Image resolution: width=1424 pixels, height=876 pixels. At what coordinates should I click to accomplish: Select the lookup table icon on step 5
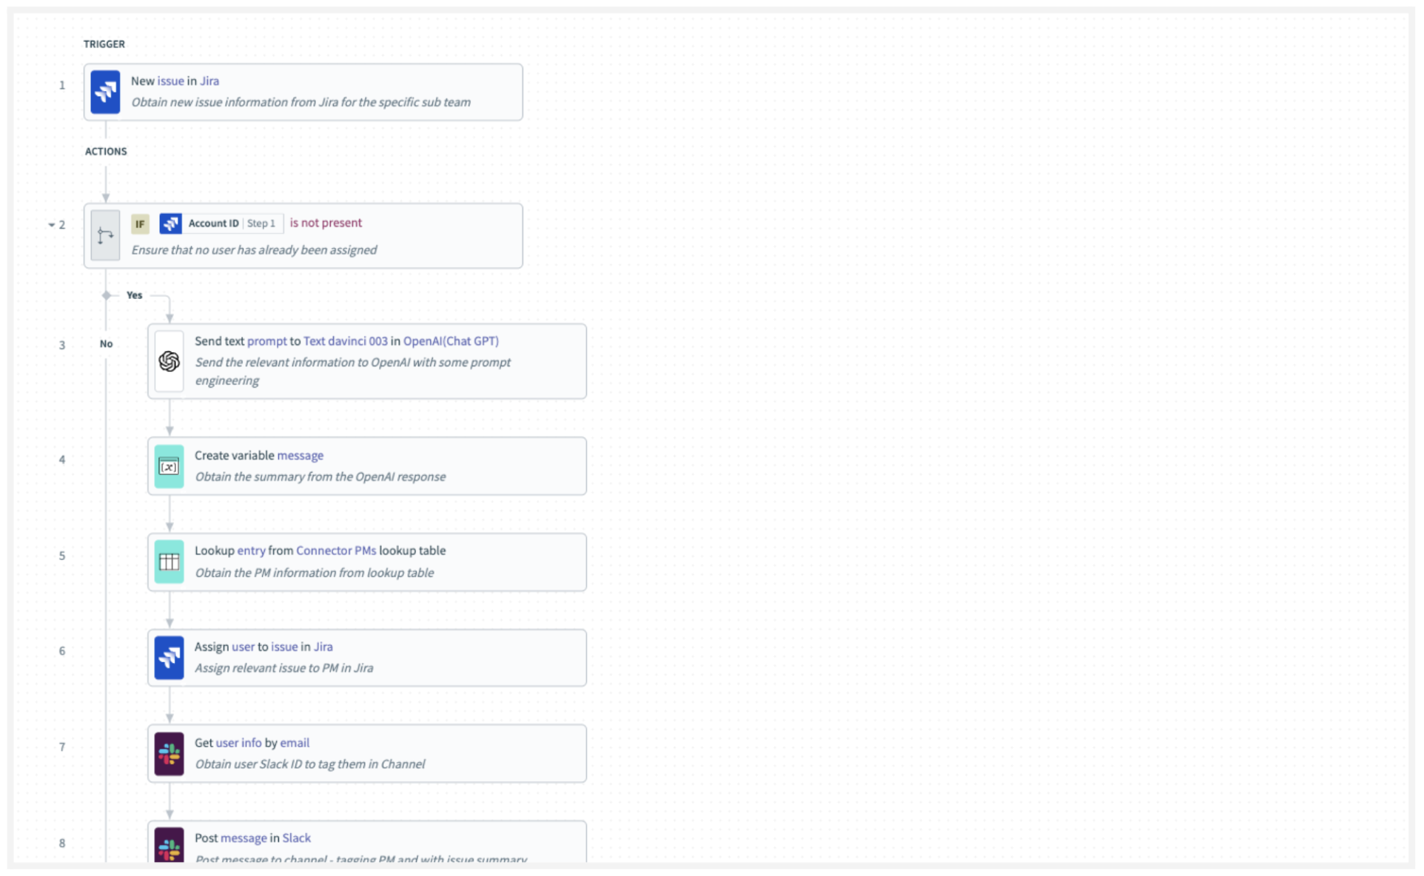[169, 562]
